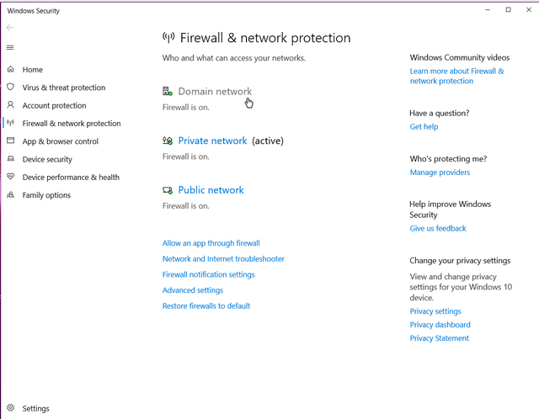The width and height of the screenshot is (539, 419).
Task: Open Public network settings
Action: pos(211,190)
